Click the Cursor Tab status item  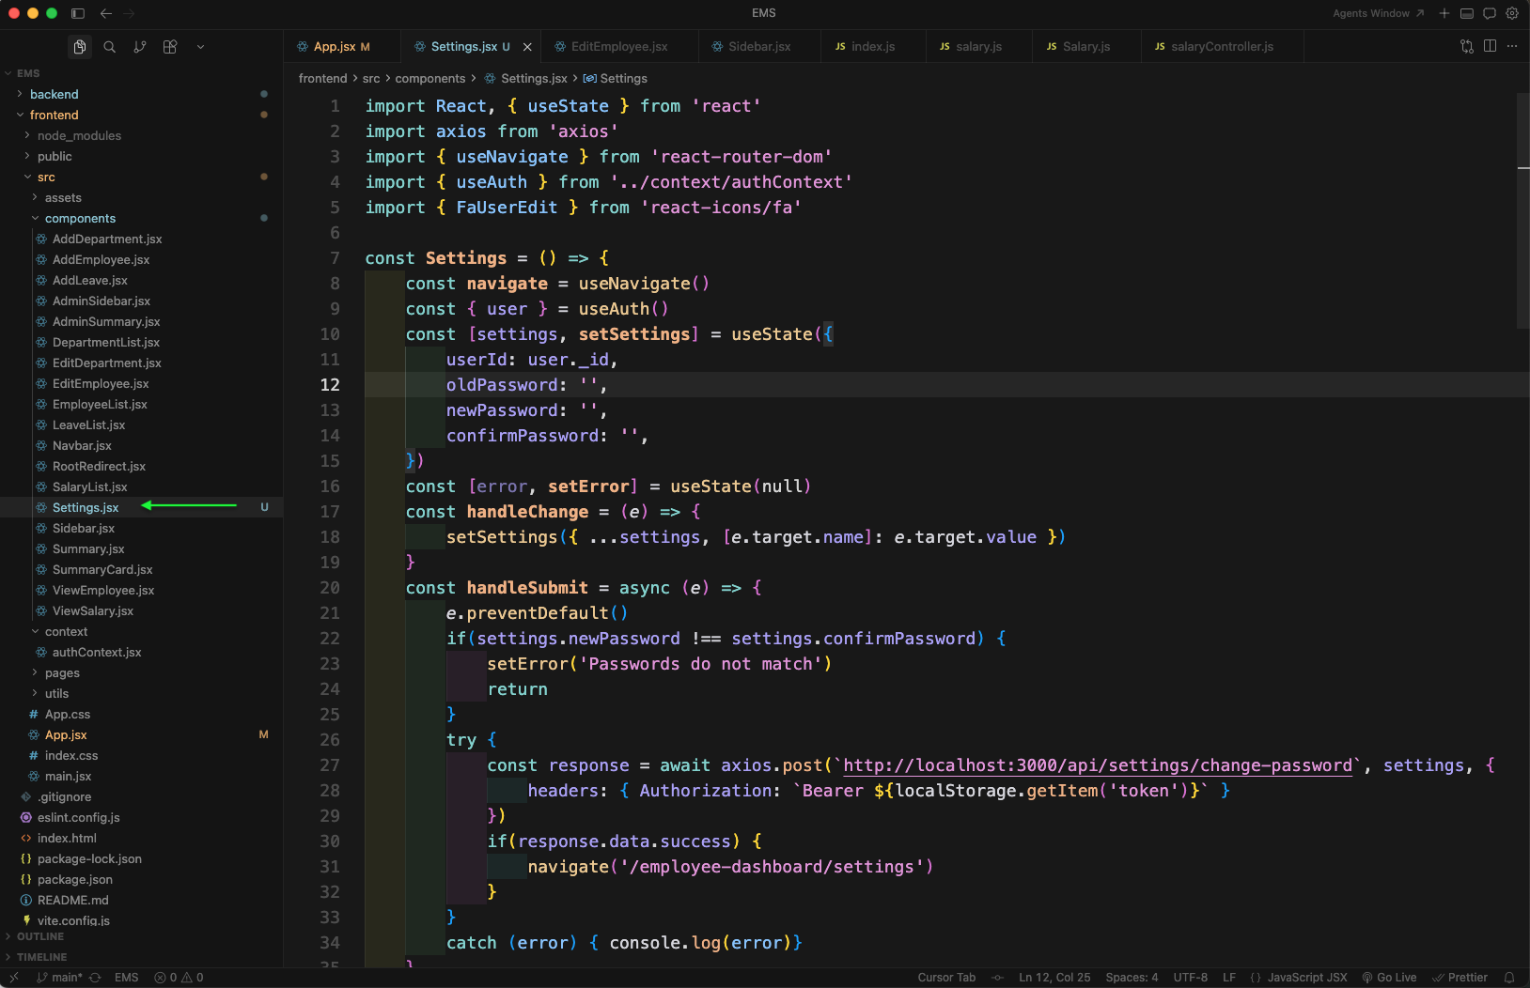pyautogui.click(x=946, y=978)
